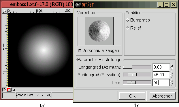Click the Tiefe value field showing 50

(161, 82)
